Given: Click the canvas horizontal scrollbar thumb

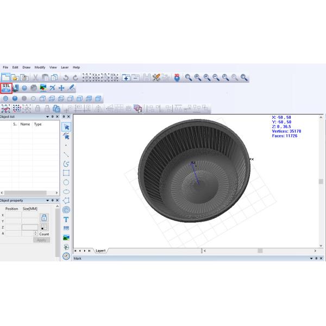Looking at the screenshot, I should point(260,251).
